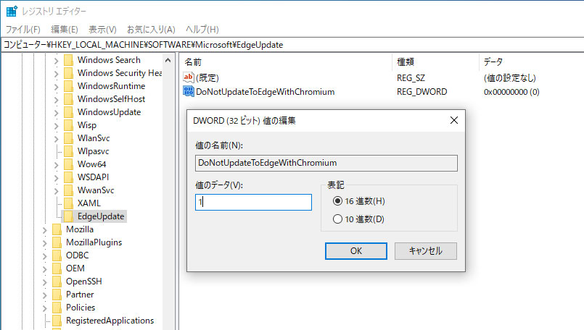This screenshot has width=584, height=330.
Task: Click the 値の名前(N) field
Action: [326, 163]
